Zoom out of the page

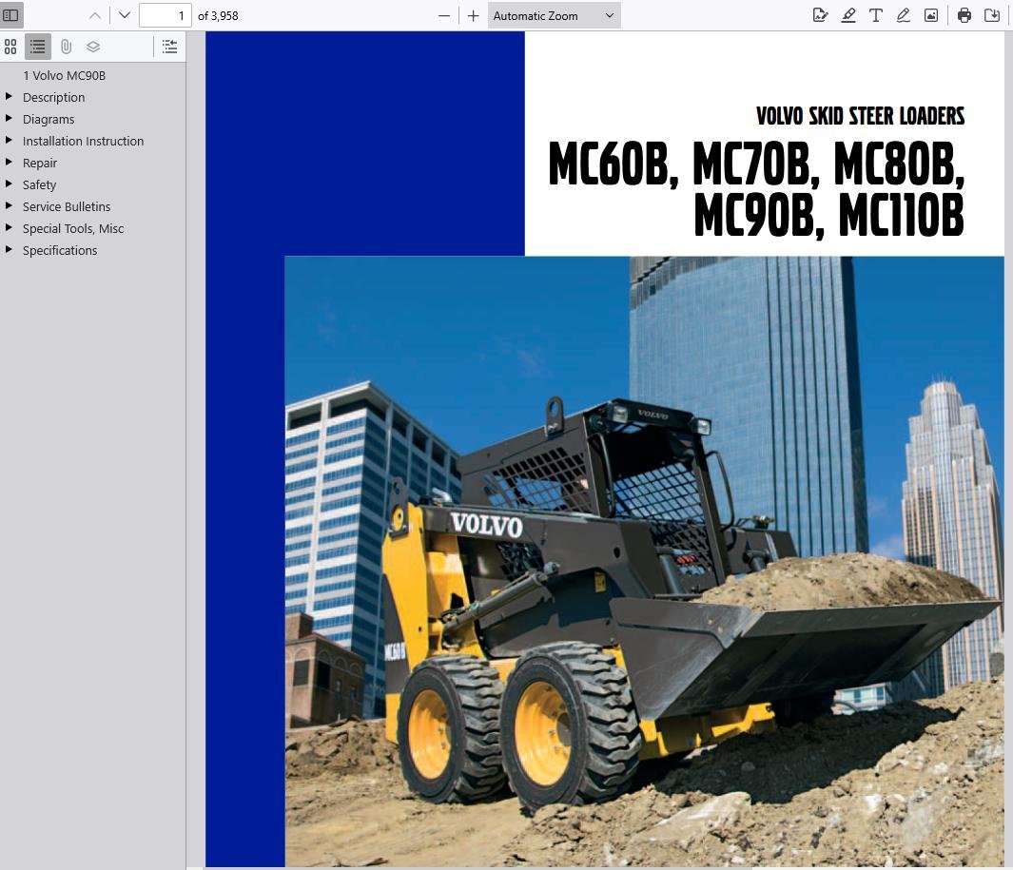point(443,15)
